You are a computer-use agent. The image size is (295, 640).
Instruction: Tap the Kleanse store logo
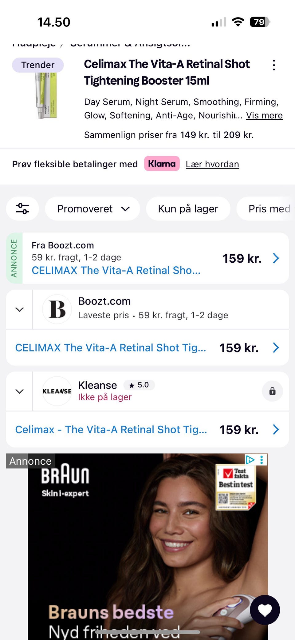point(57,391)
